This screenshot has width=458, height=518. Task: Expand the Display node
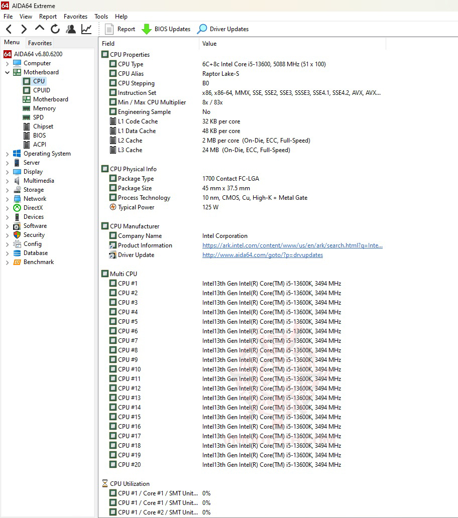(x=7, y=172)
